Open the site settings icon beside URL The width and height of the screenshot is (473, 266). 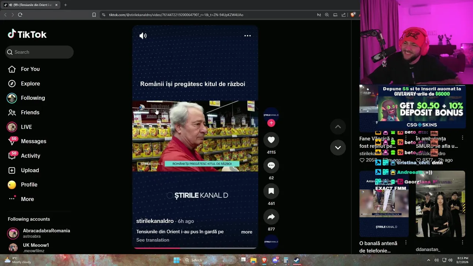point(103,15)
